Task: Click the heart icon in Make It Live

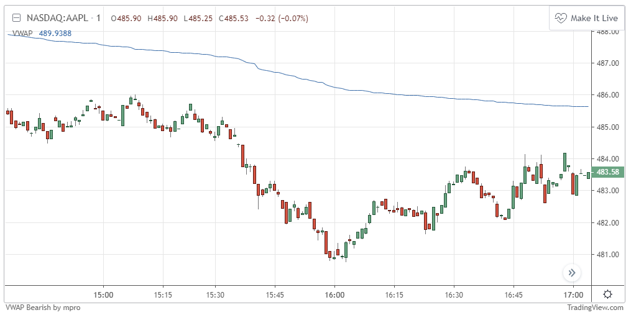Action: click(x=561, y=18)
